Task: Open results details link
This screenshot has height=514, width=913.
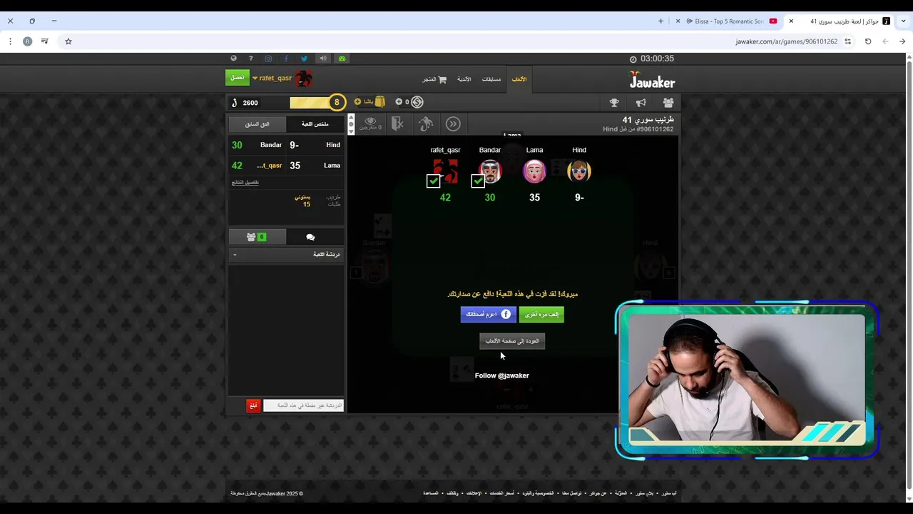Action: [245, 182]
